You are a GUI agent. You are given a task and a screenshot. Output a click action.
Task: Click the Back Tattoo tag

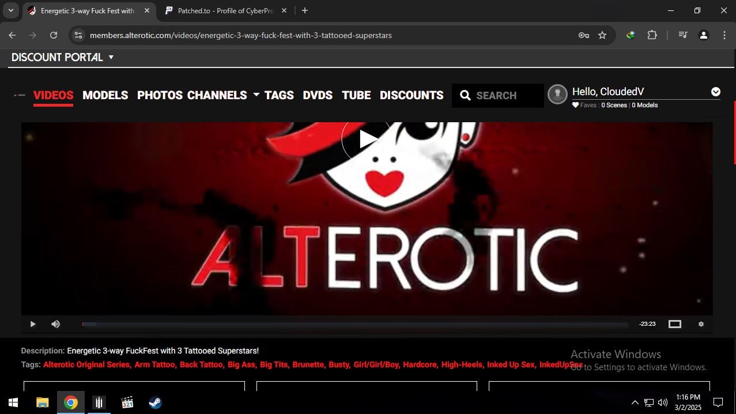(x=201, y=364)
